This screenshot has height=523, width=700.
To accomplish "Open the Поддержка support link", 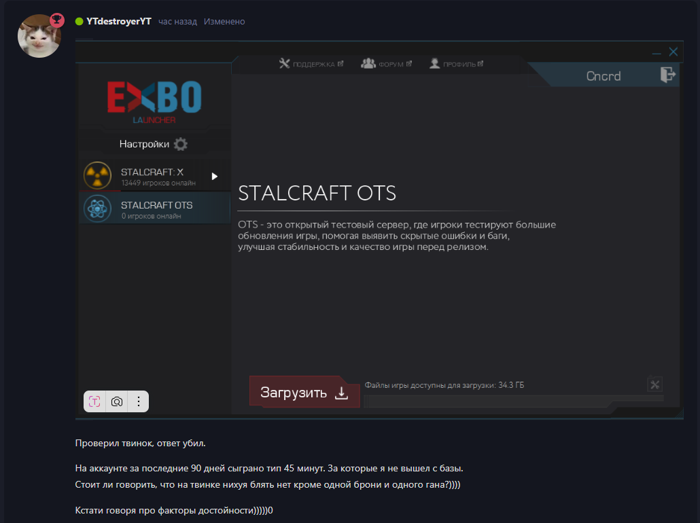I will (311, 64).
